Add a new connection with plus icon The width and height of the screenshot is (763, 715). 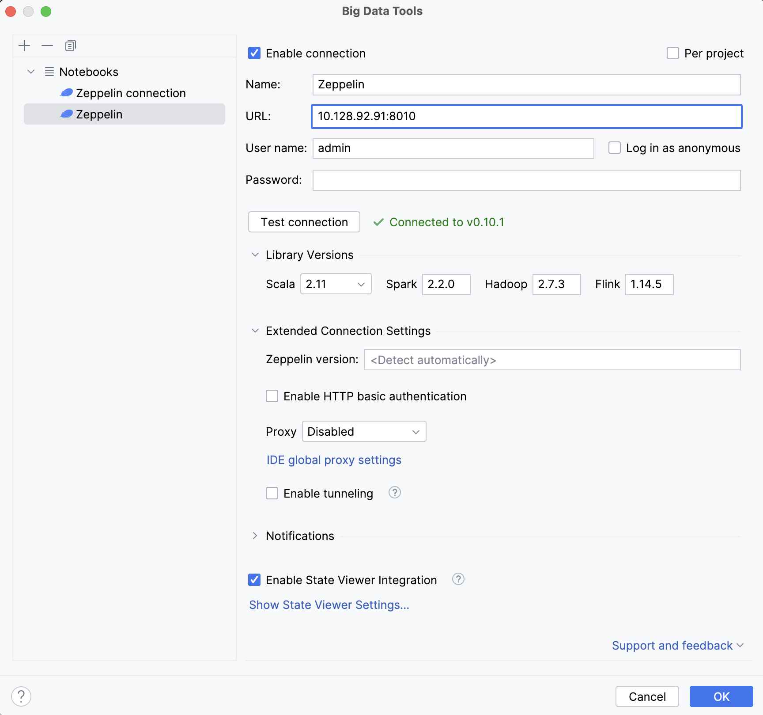tap(24, 46)
